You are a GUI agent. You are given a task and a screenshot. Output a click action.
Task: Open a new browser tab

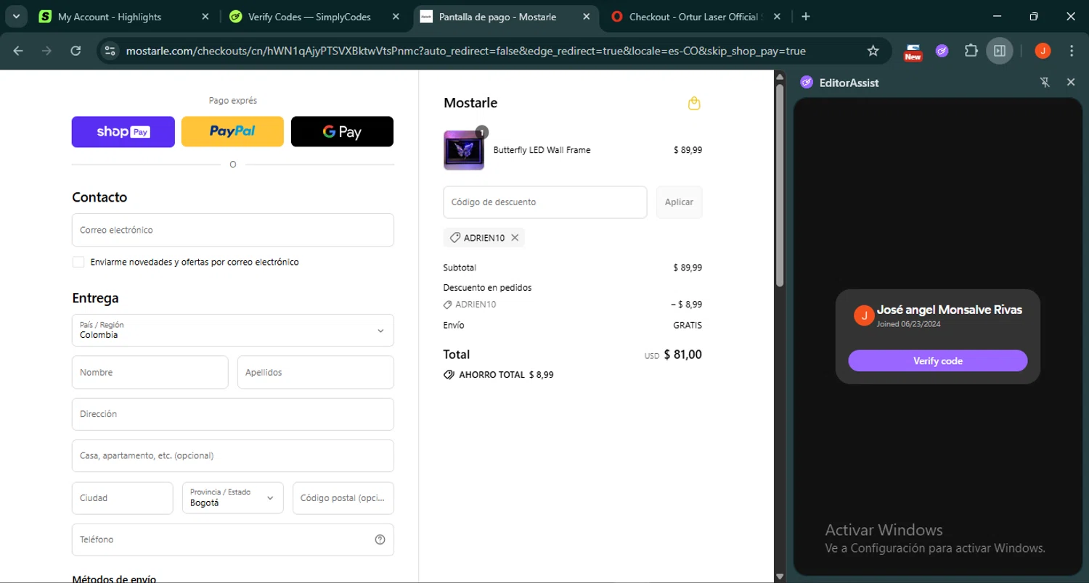[x=806, y=17]
